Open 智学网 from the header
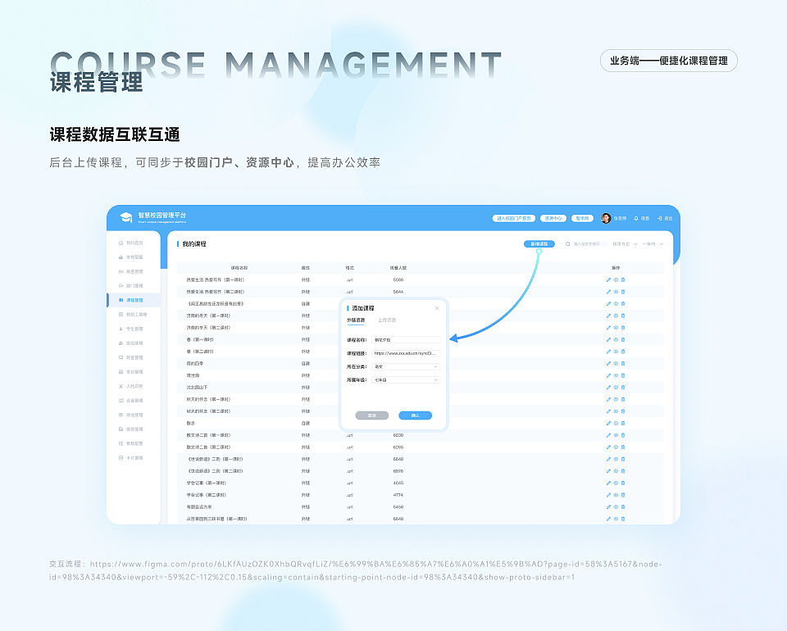787x631 pixels. 582,219
